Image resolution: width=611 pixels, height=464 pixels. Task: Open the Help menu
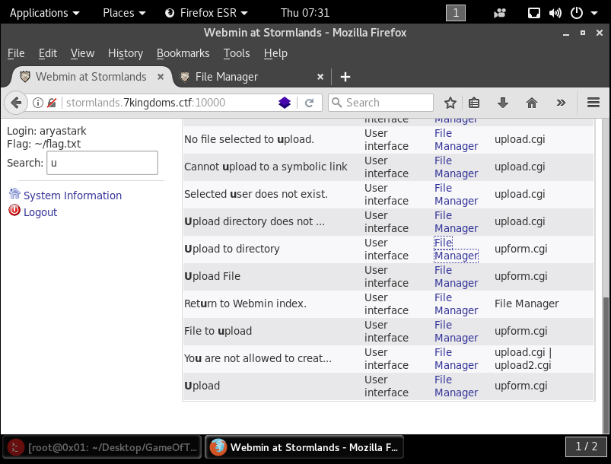(275, 53)
